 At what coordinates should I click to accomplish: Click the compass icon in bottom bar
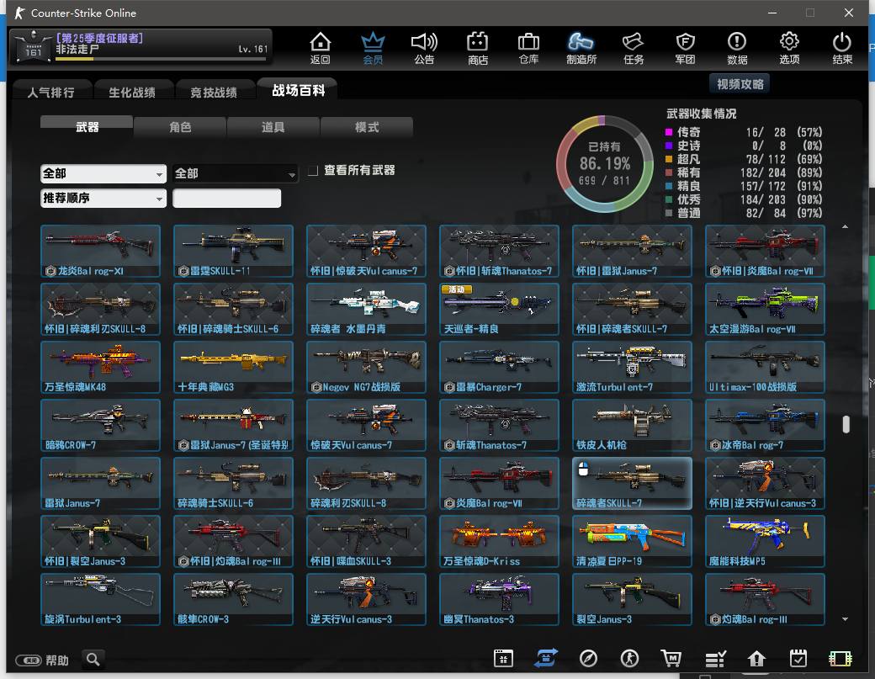pos(588,658)
